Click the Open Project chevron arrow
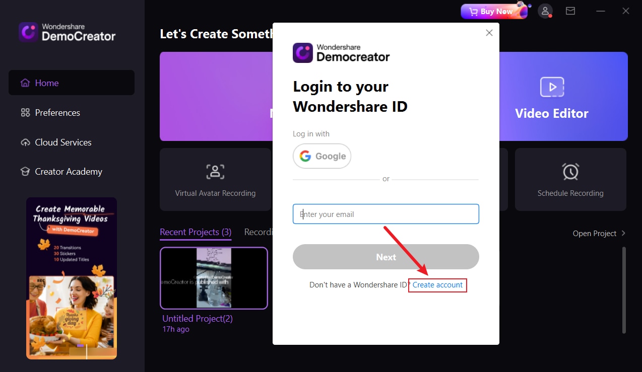642x372 pixels. point(623,233)
